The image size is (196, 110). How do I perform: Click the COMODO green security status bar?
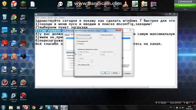pos(185,5)
